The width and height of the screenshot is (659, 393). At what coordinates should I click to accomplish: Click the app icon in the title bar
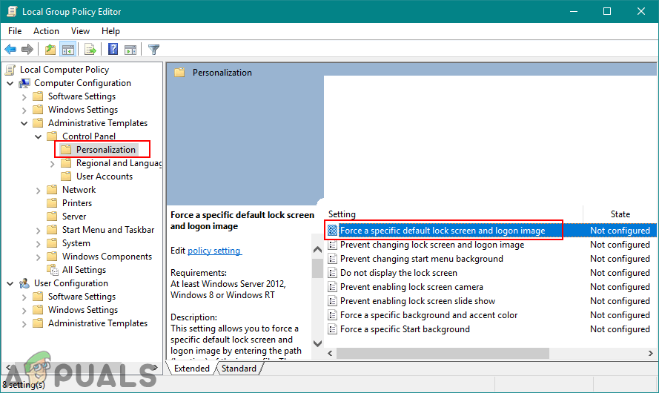tap(12, 11)
